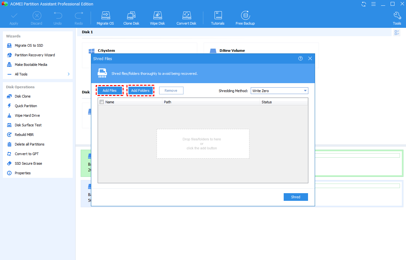Click the Status column header
The image size is (406, 260).
[x=284, y=102]
